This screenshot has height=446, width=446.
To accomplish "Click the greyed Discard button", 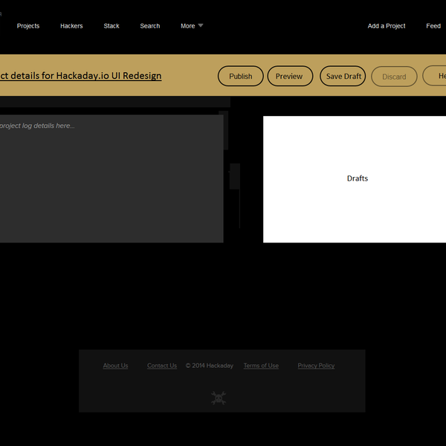I will [x=394, y=77].
